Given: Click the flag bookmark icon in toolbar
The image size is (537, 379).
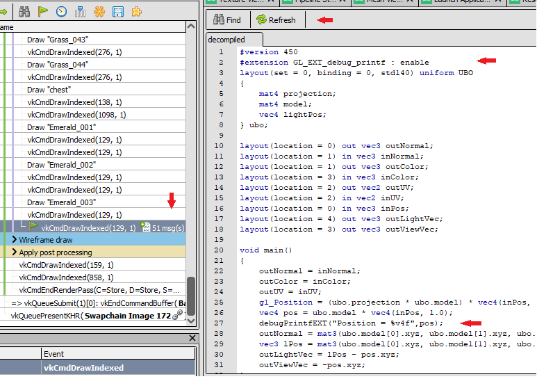Looking at the screenshot, I should coord(43,11).
